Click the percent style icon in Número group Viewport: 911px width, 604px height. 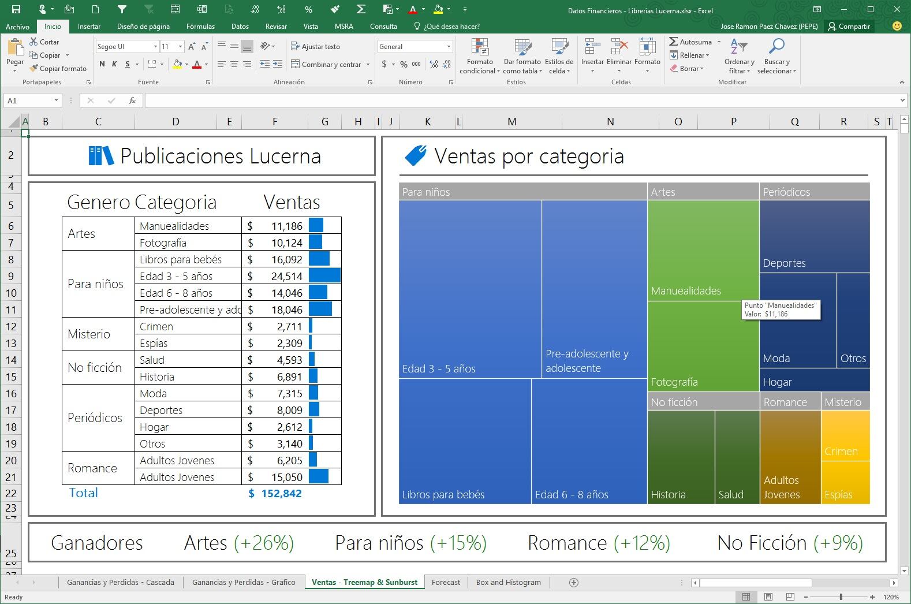404,64
